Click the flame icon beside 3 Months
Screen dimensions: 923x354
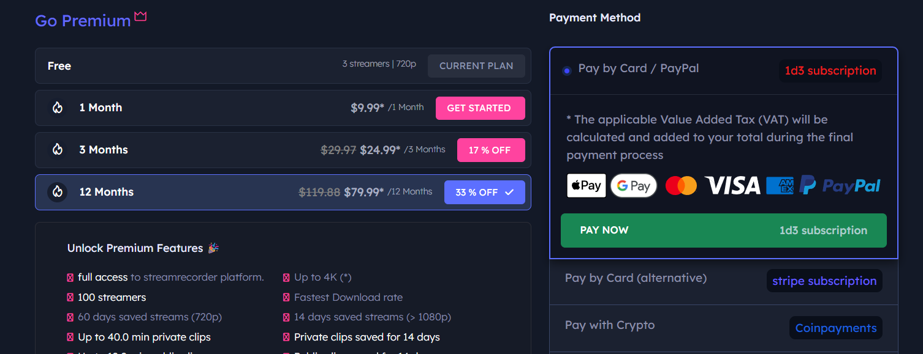pyautogui.click(x=58, y=150)
